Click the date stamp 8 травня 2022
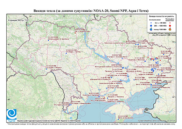Viewport: 182px width, 129px height. (19, 20)
